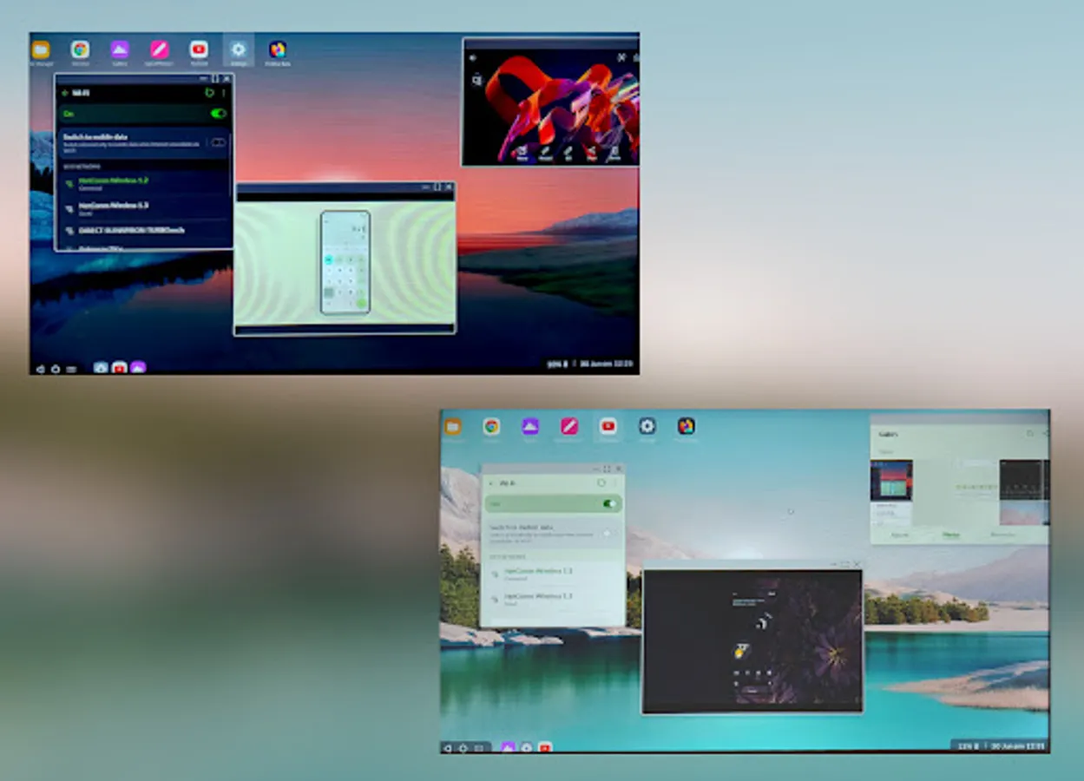
Task: Launch Chrome from the sunset desktop shortcuts
Action: pyautogui.click(x=80, y=49)
